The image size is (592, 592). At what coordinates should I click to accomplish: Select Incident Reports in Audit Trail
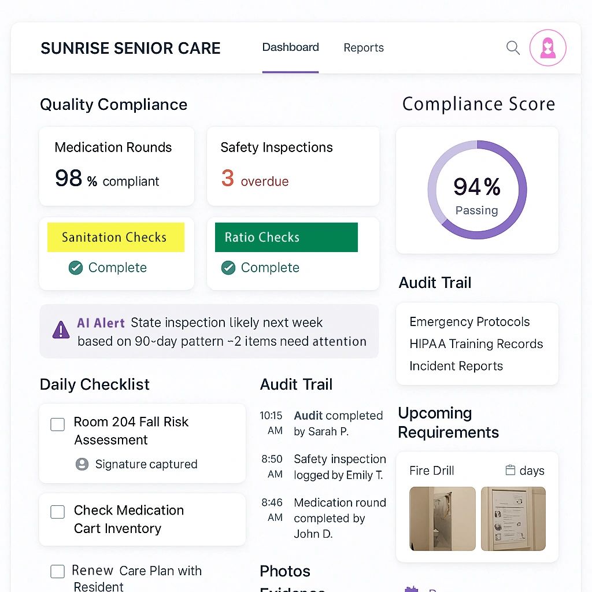coord(456,366)
